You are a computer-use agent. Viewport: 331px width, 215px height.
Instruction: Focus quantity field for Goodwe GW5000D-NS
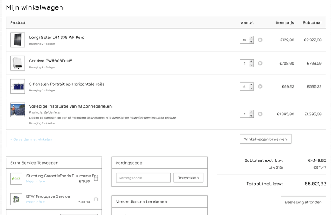[245, 63]
